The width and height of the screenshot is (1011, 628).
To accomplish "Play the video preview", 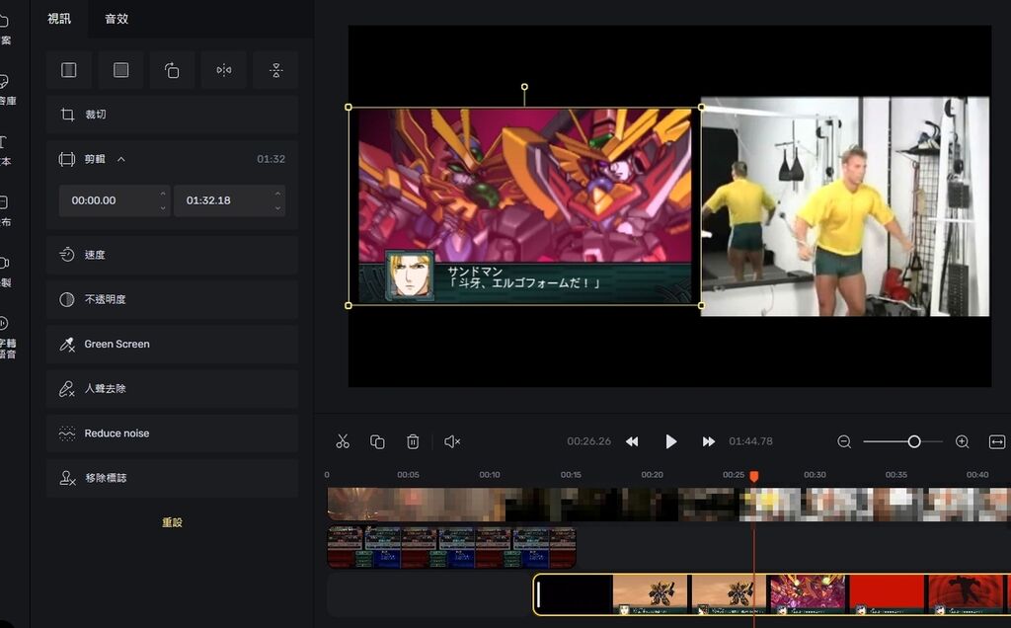I will pyautogui.click(x=670, y=441).
